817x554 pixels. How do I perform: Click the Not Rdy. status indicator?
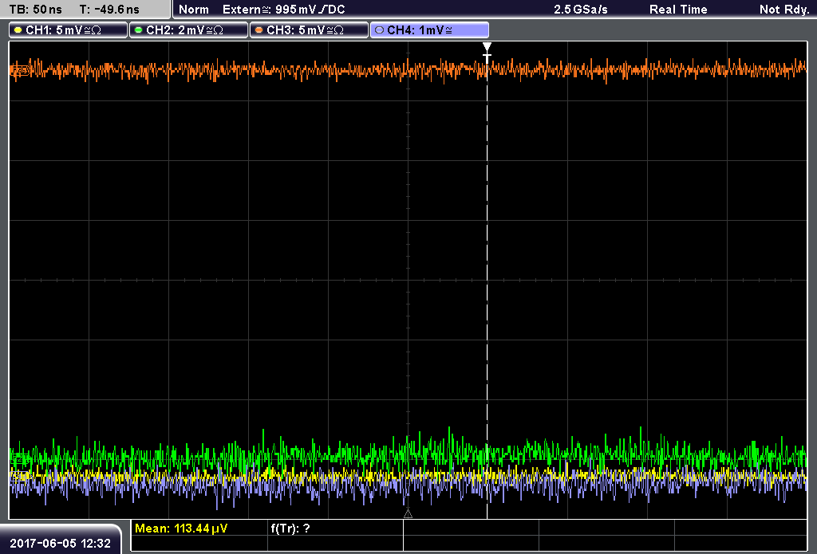[x=784, y=10]
